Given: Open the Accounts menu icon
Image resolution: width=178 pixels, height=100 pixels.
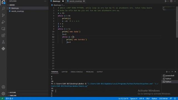Looking at the screenshot, I should coord(3,87).
